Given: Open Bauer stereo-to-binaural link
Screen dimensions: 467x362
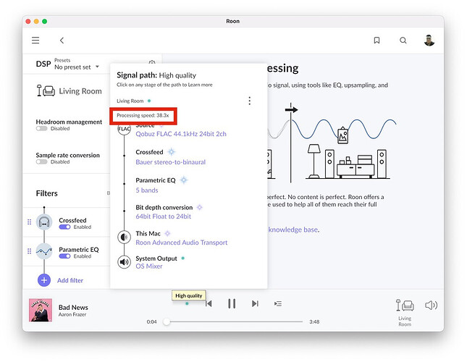Looking at the screenshot, I should point(171,162).
